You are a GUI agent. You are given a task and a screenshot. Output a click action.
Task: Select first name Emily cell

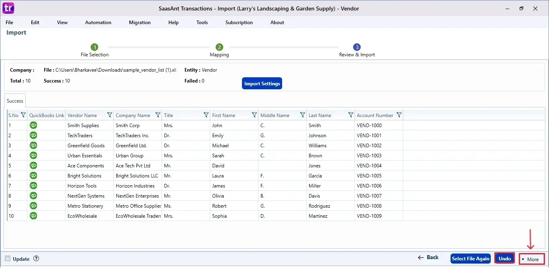point(234,135)
